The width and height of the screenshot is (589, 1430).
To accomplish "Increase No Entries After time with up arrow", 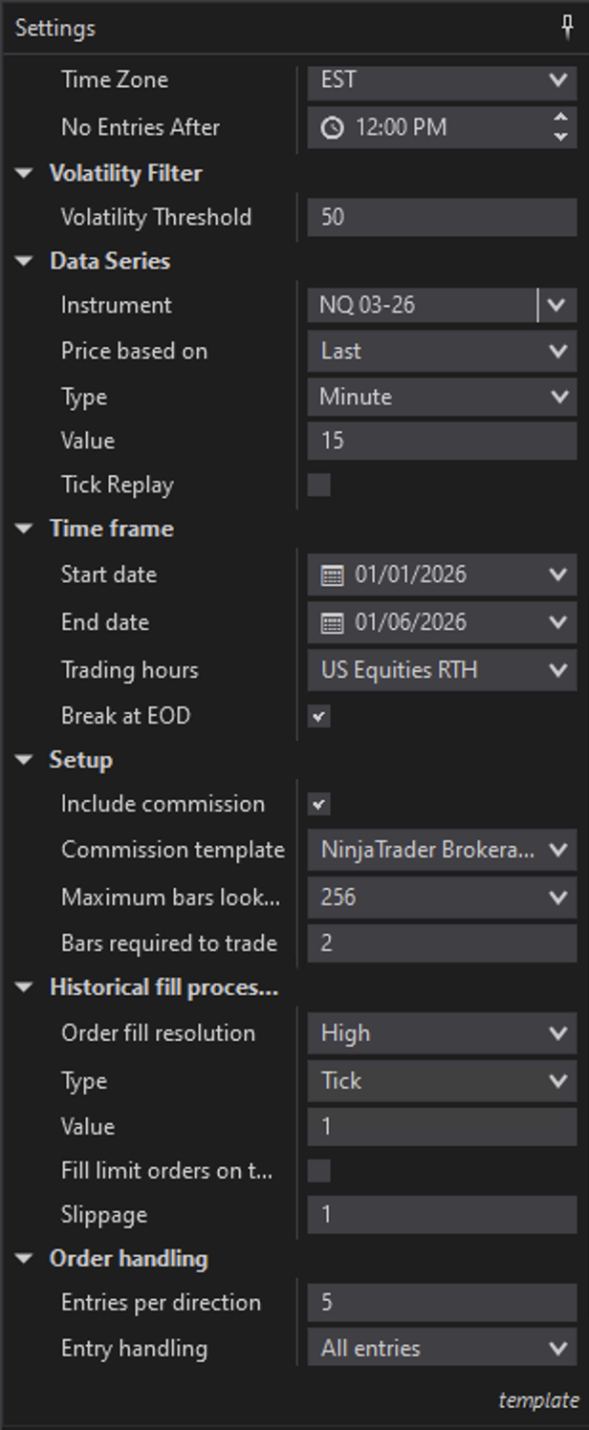I will 560,119.
